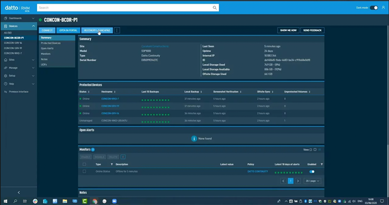The image size is (389, 205).
Task: Click the Sites house icon in sidebar
Action: (x=6, y=60)
